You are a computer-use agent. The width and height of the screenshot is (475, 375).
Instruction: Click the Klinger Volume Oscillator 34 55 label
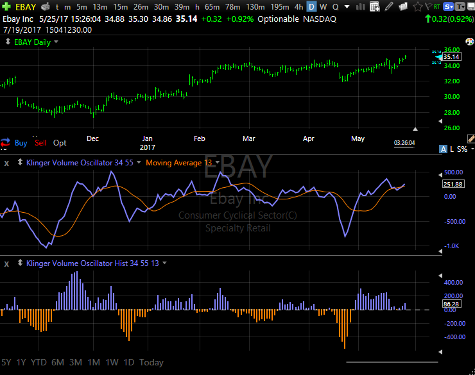(x=80, y=162)
